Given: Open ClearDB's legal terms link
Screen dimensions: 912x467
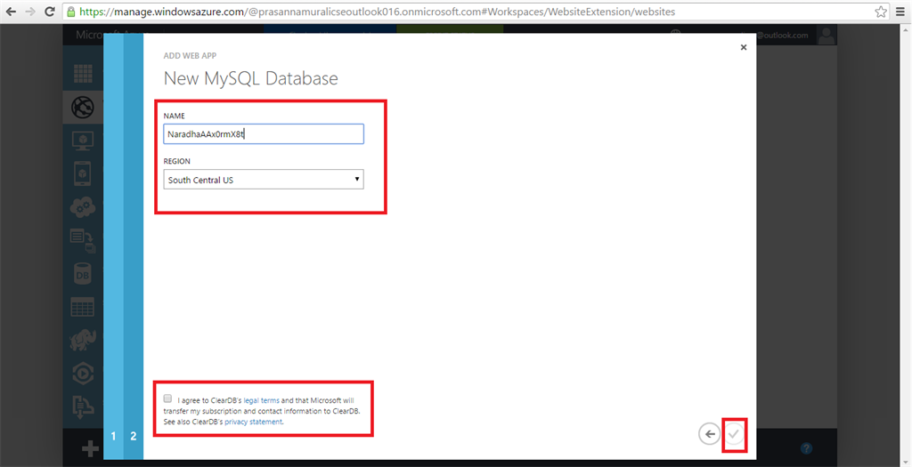Looking at the screenshot, I should click(x=261, y=400).
